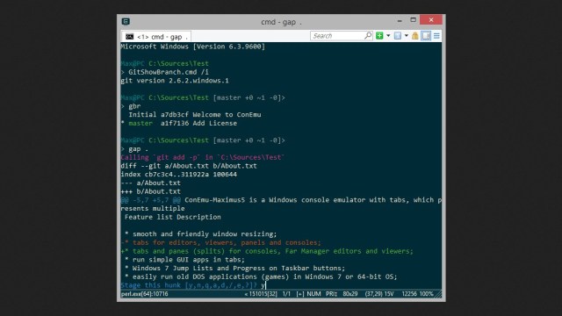The height and width of the screenshot is (316, 562).
Task: Click the 'Feature list Description' line
Action: [x=173, y=217]
